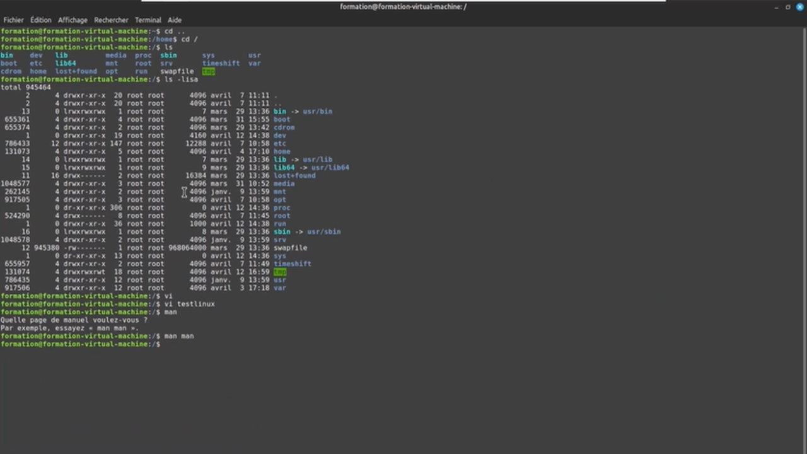
Task: Open the Fichier menu
Action: click(x=13, y=20)
